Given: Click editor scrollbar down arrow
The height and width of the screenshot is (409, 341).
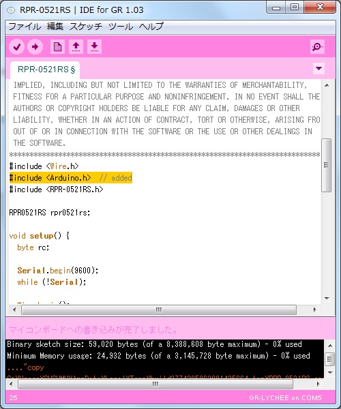Looking at the screenshot, I should pos(327,298).
